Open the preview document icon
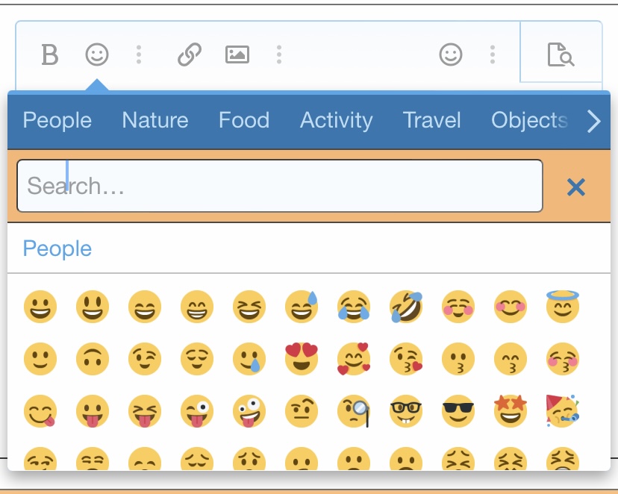Viewport: 618px width, 494px height. (x=561, y=54)
